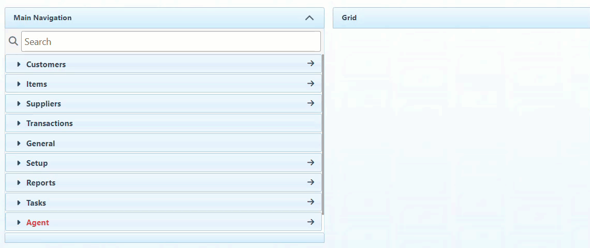Screen dimensions: 590x248
Task: Click the arrow icon beside Reports
Action: 311,182
